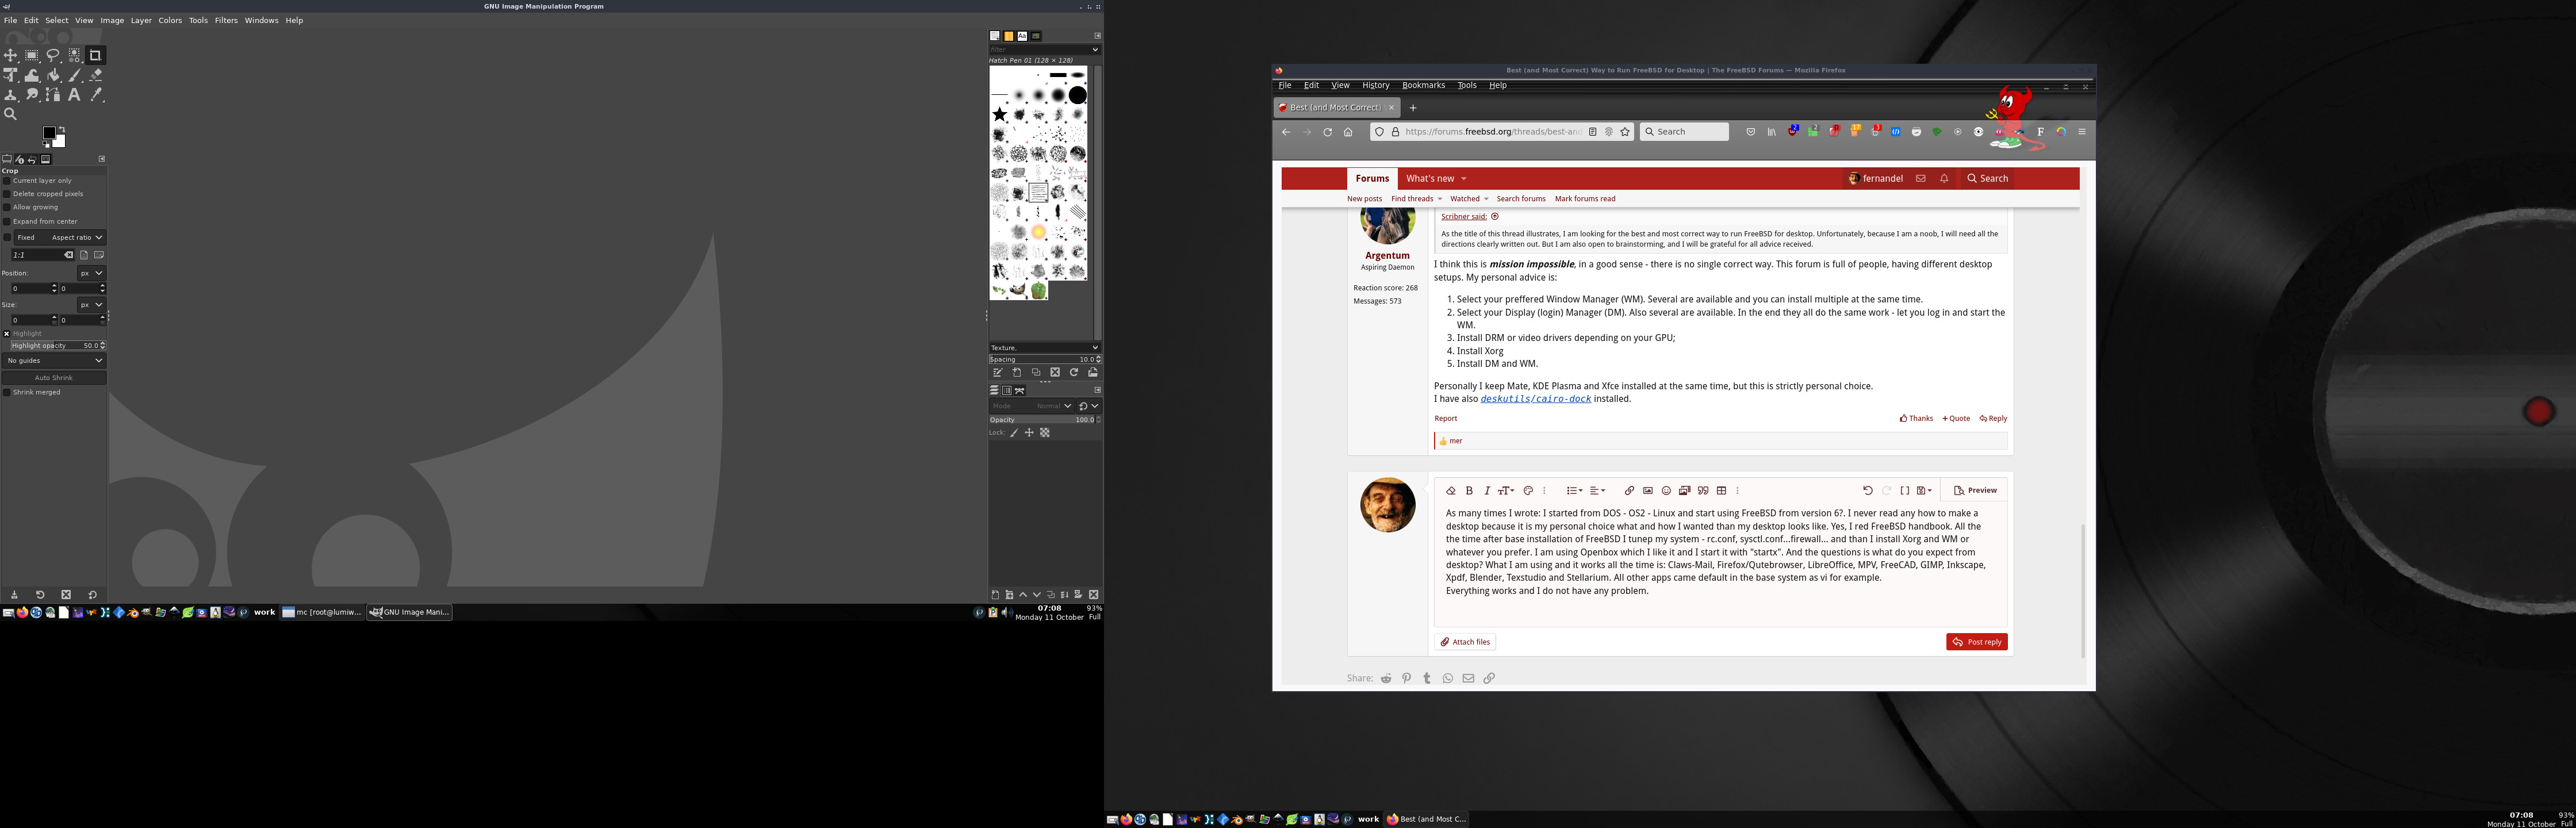Open the Filters menu in GIMP

226,20
